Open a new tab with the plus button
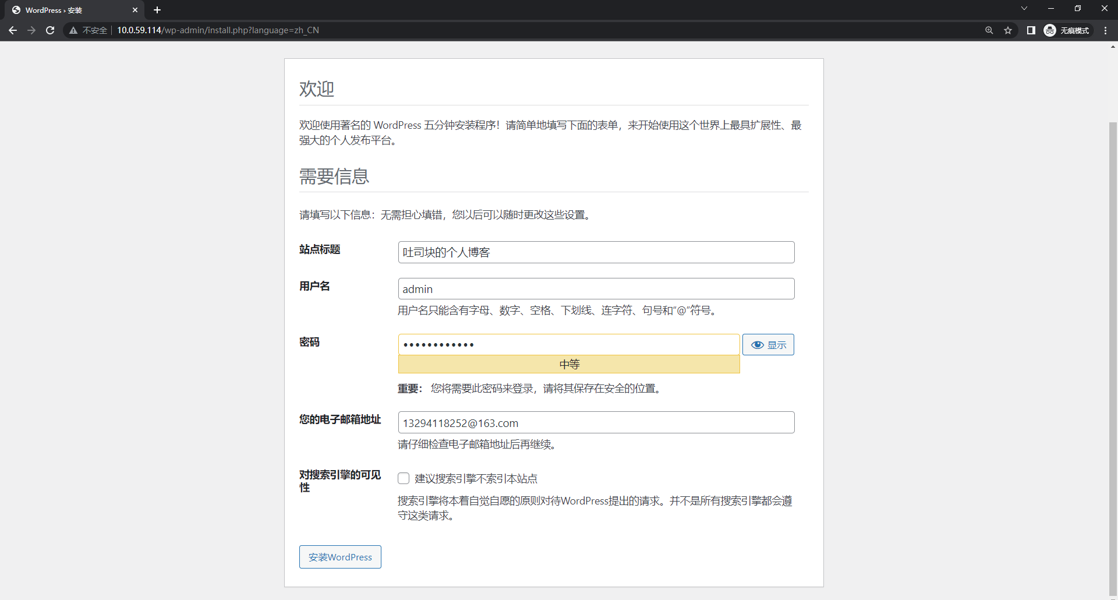 [x=157, y=10]
